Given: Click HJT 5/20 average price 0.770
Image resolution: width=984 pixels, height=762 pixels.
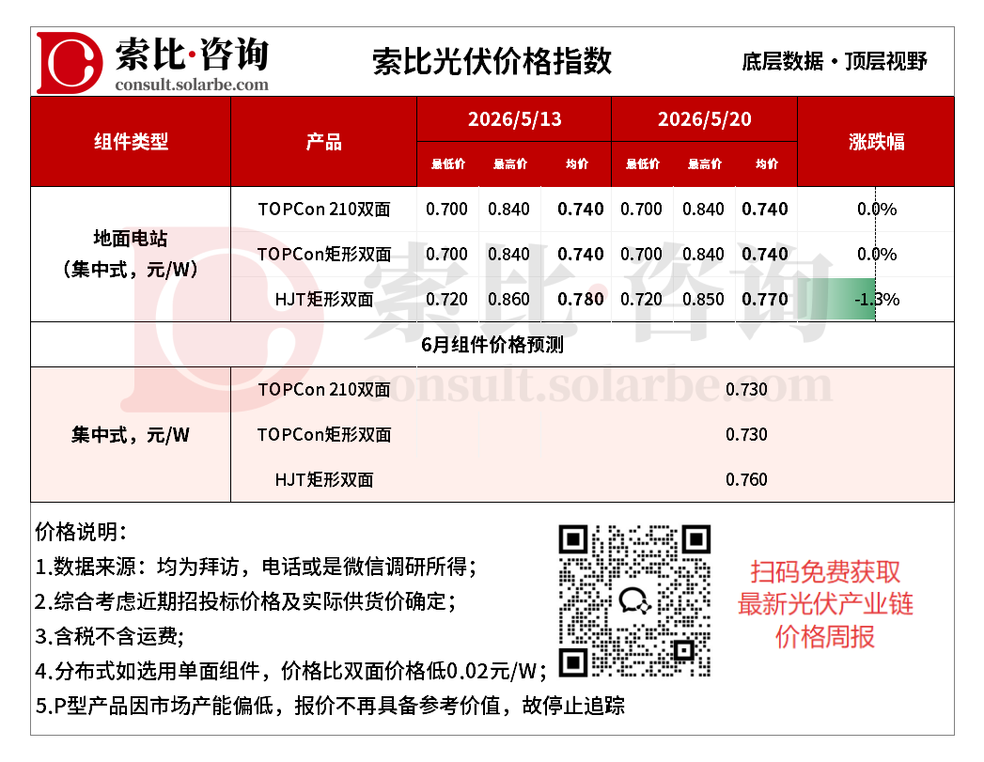Looking at the screenshot, I should 765,300.
